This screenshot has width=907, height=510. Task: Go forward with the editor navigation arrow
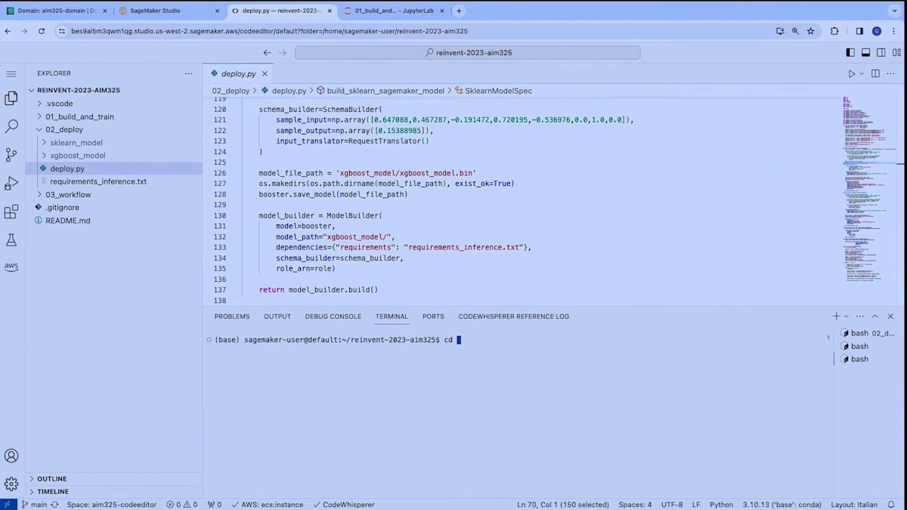pos(283,53)
